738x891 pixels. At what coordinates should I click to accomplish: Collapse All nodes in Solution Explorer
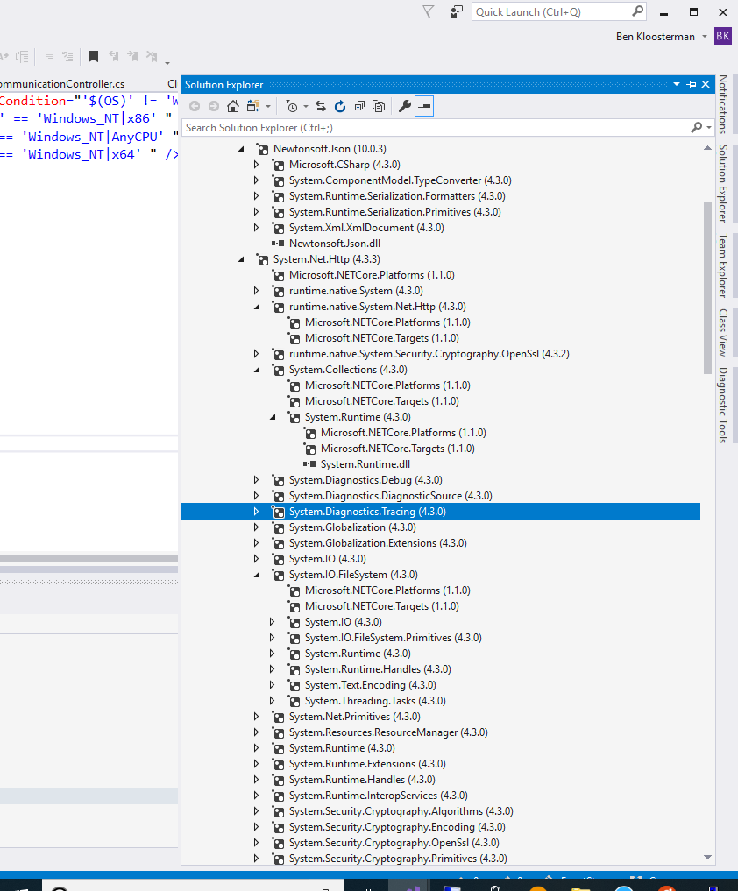pyautogui.click(x=359, y=106)
